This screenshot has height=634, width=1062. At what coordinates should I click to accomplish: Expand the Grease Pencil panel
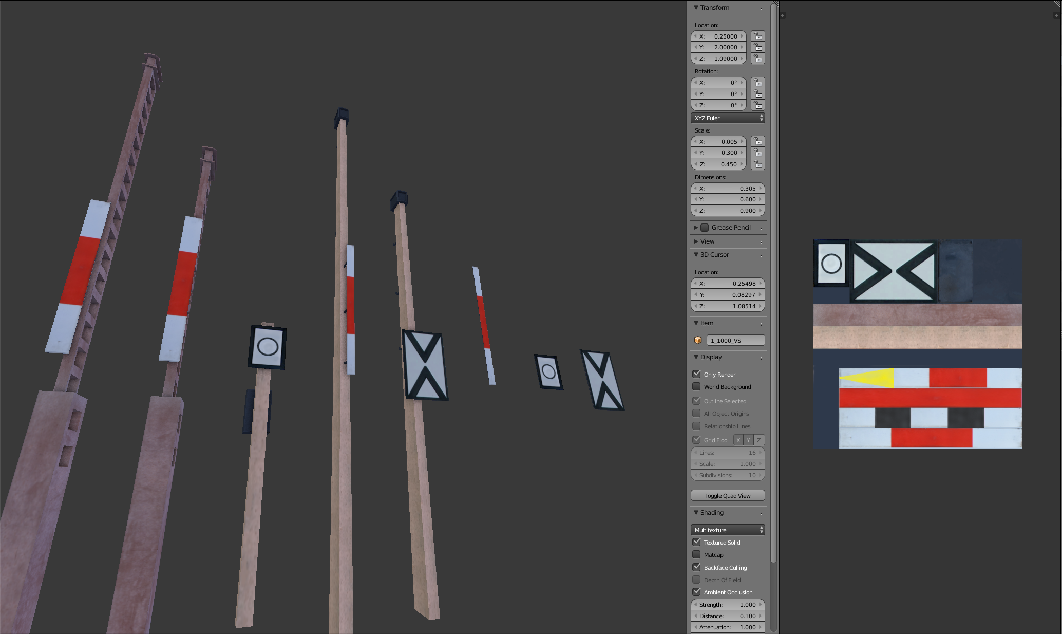tap(696, 228)
